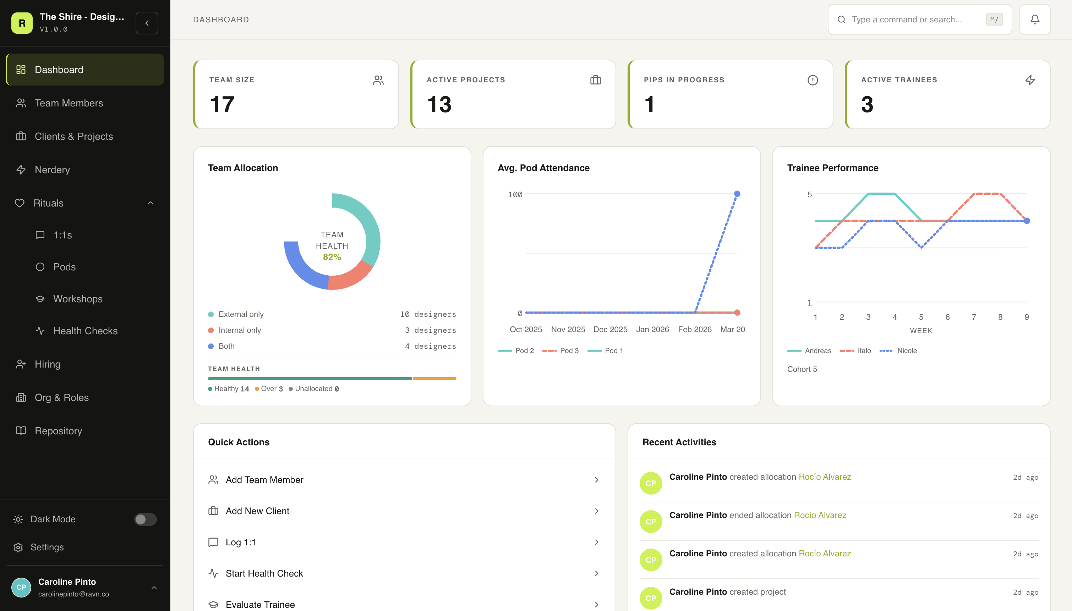Image resolution: width=1072 pixels, height=611 pixels.
Task: Click the Hiring person-plus icon
Action: tap(21, 364)
